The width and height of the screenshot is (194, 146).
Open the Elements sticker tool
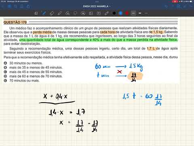pos(83,13)
